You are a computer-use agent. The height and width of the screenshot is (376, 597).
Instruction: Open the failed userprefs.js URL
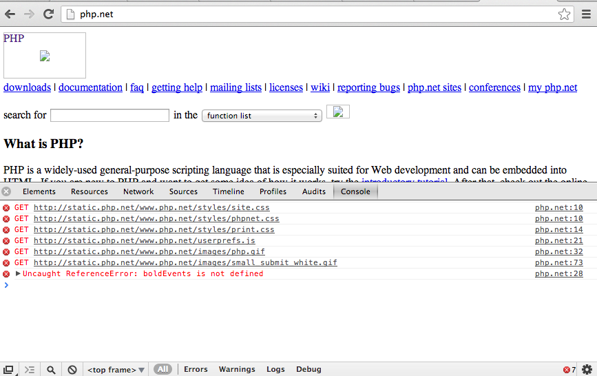pos(145,241)
